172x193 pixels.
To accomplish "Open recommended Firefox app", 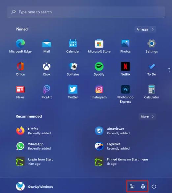I will pos(33,131).
